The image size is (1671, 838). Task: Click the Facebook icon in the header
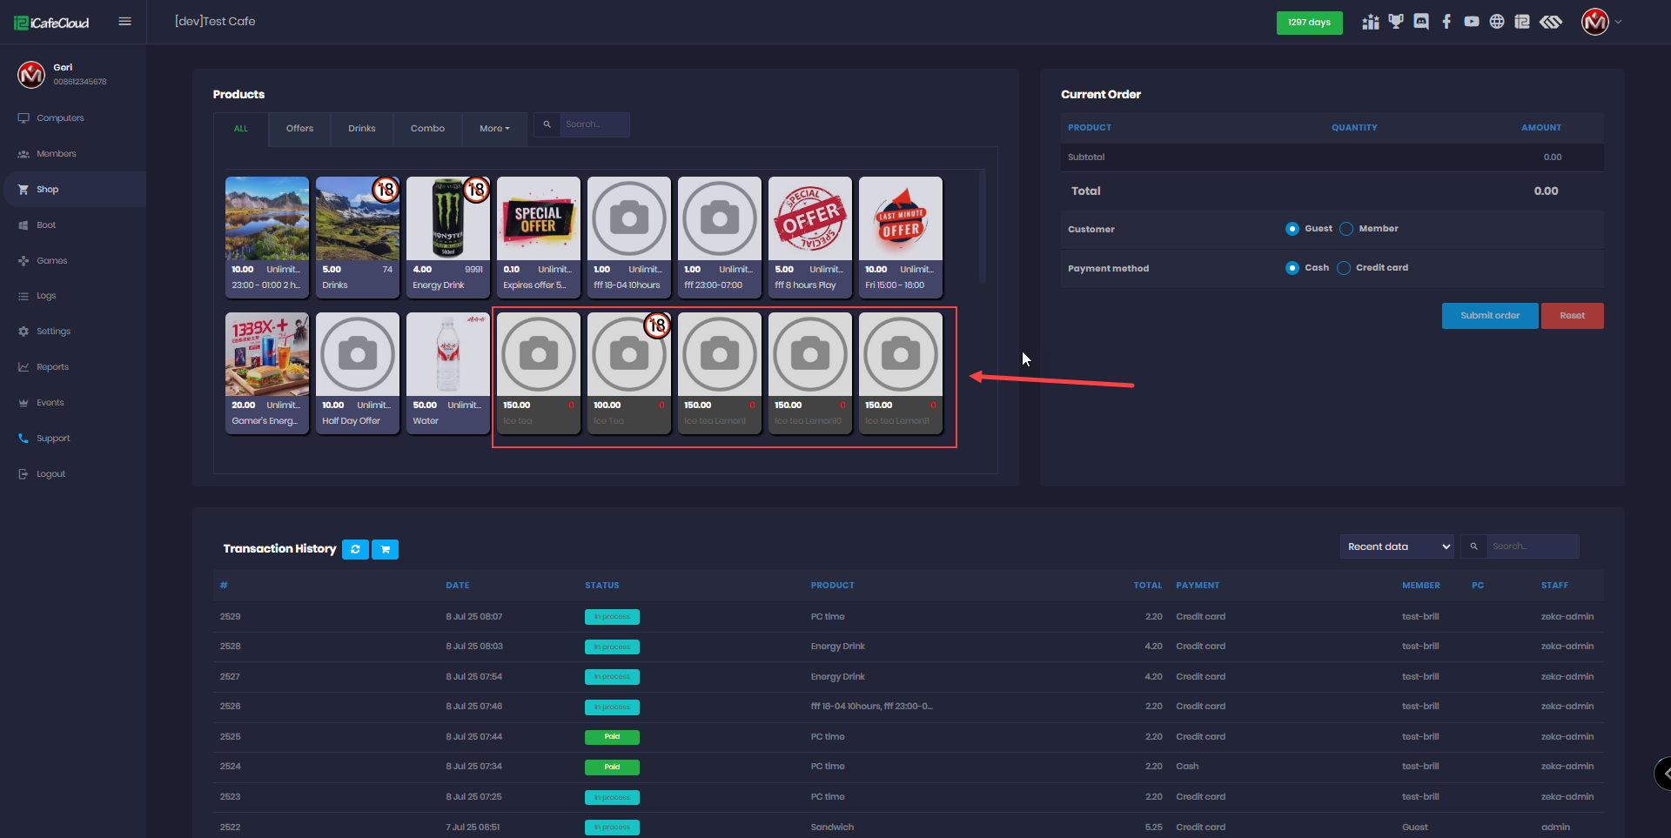[1446, 22]
